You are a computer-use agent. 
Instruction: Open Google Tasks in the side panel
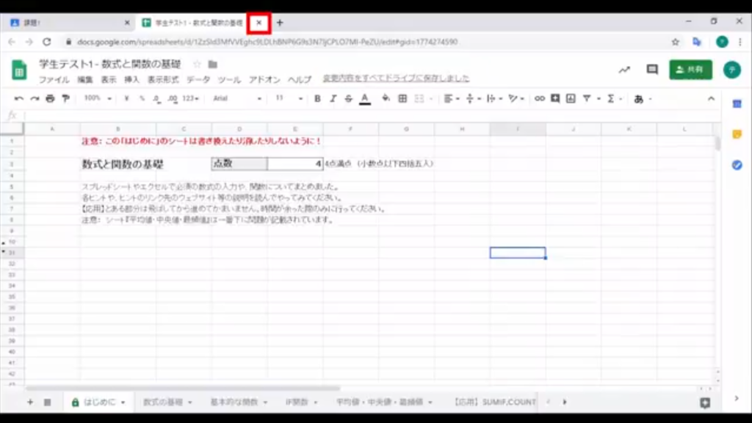(x=737, y=165)
